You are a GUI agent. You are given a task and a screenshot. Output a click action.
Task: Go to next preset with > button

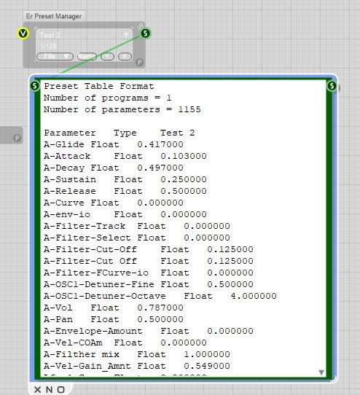click(x=125, y=56)
